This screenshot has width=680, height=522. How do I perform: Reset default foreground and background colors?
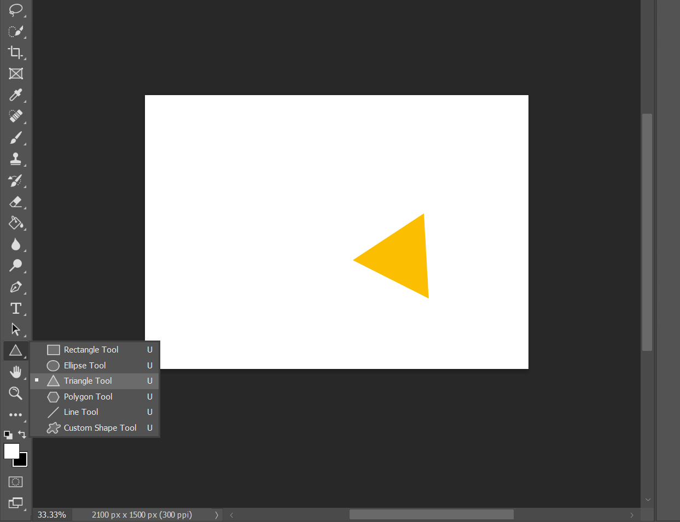click(8, 435)
